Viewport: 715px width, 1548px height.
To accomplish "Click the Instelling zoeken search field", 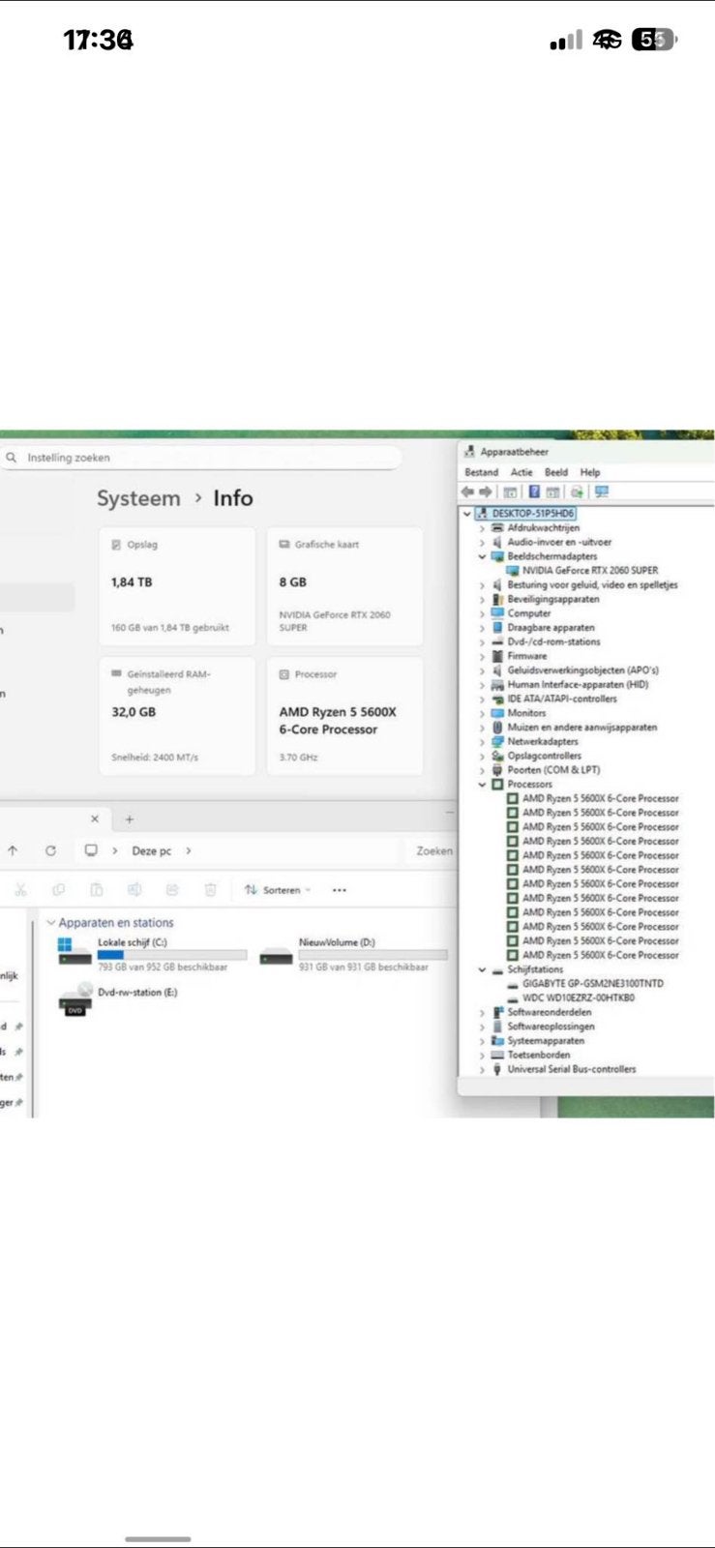I will 201,458.
